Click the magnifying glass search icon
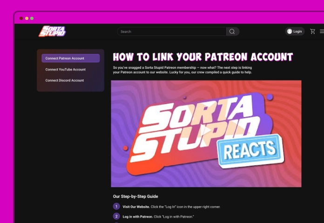 [232, 32]
